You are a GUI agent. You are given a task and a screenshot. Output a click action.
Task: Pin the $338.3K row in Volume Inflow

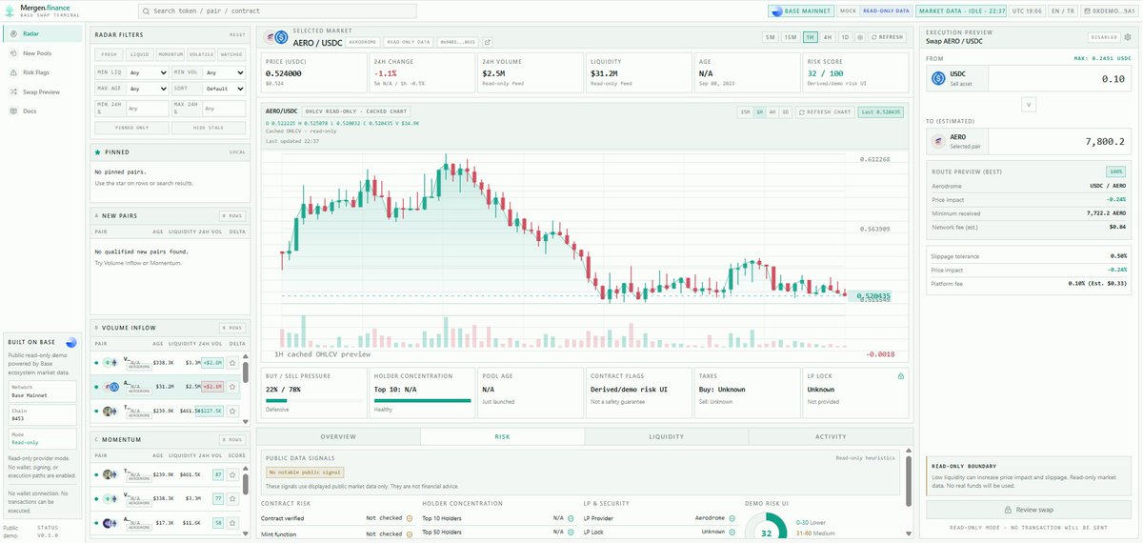pyautogui.click(x=231, y=362)
